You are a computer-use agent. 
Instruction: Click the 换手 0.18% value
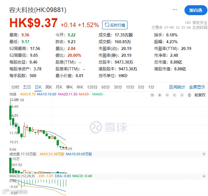172,35
